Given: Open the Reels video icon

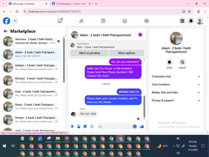Looking at the screenshot, I should pyautogui.click(x=103, y=21).
